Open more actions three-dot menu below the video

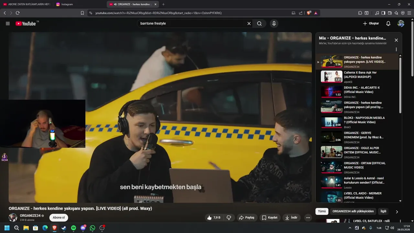[308, 218]
